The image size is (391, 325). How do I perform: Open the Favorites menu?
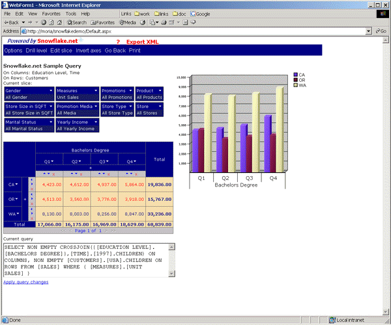(x=51, y=14)
